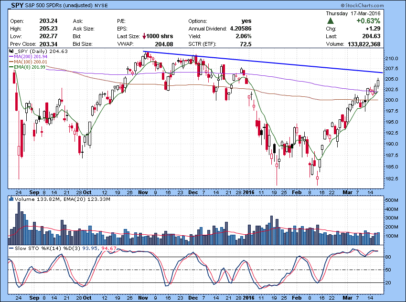Click the "Ask Size:" label
This screenshot has height=302, width=406.
click(x=84, y=29)
